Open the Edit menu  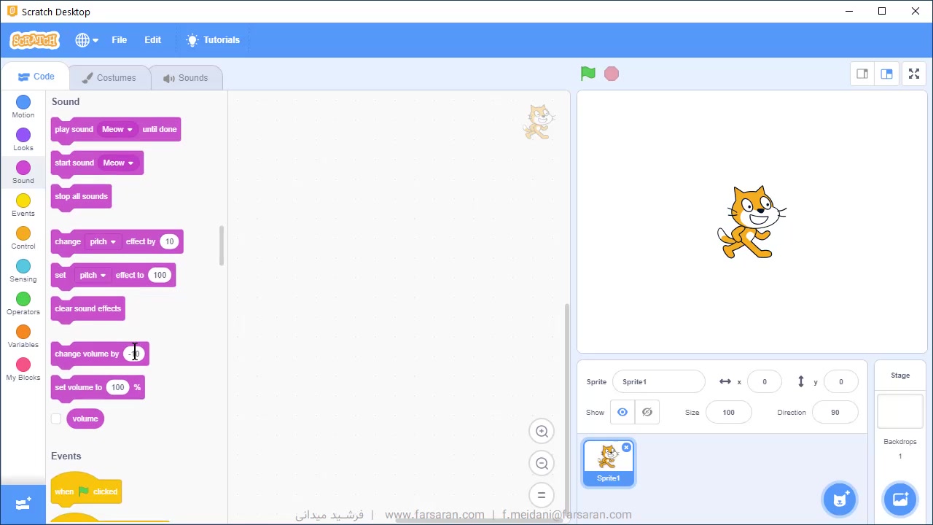pyautogui.click(x=153, y=40)
